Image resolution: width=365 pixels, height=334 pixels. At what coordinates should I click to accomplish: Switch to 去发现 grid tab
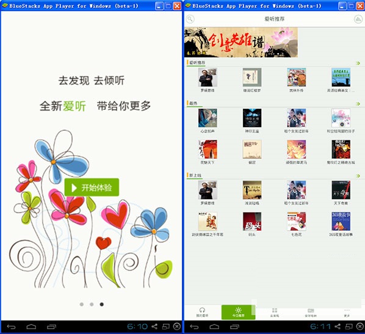coord(275,312)
